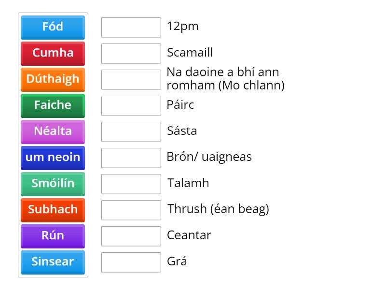Click the empty box beside Talamh
This screenshot has width=386, height=290.
click(131, 184)
